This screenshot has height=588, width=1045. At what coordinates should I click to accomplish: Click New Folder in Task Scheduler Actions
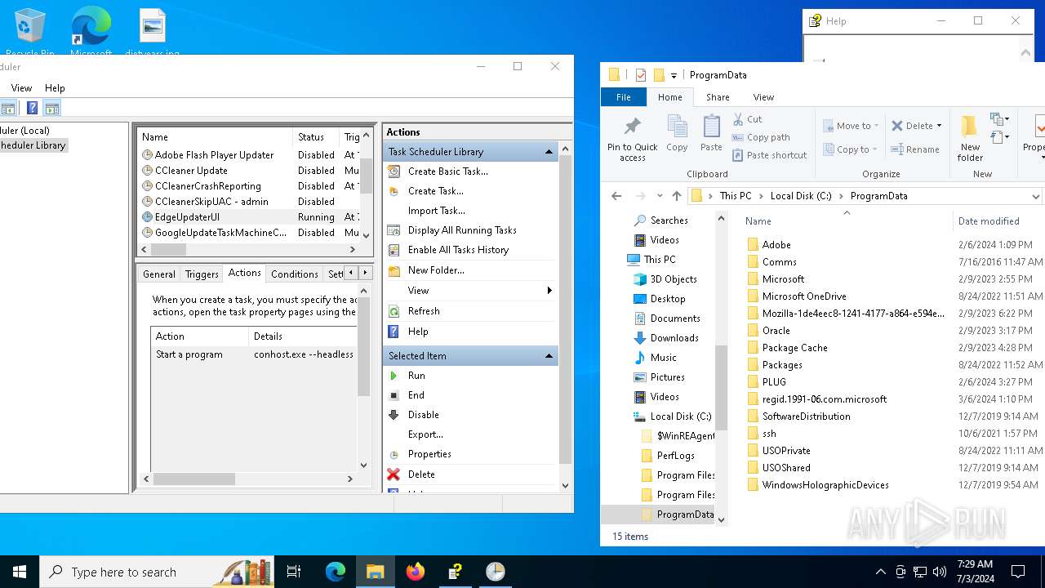[436, 270]
